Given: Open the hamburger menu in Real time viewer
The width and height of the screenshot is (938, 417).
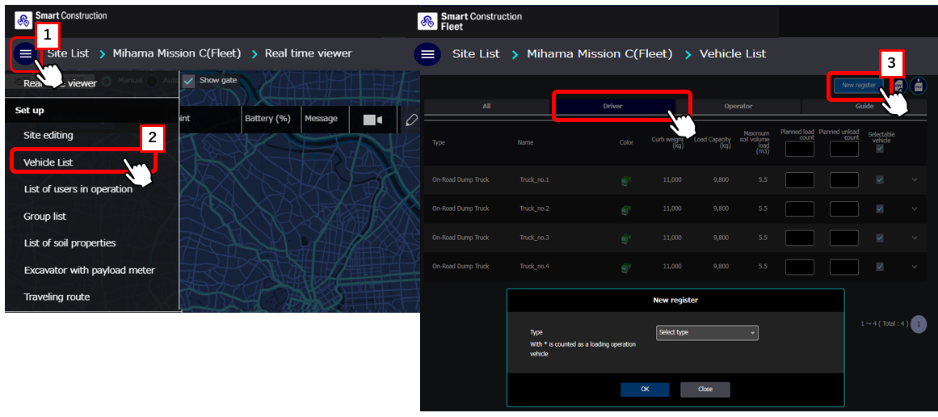Looking at the screenshot, I should [26, 54].
